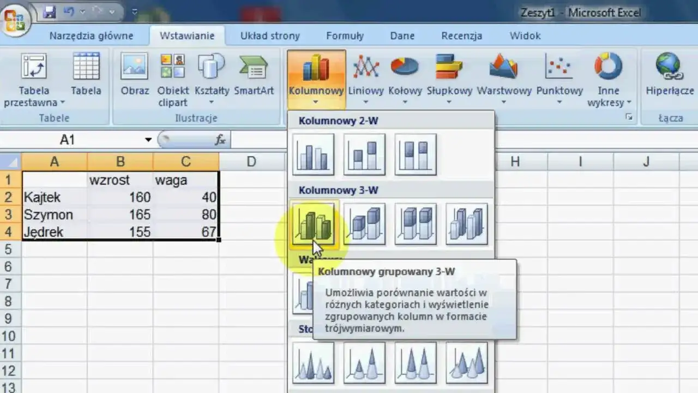Image resolution: width=698 pixels, height=393 pixels.
Task: Select the Kołowy pie chart icon
Action: (x=405, y=67)
